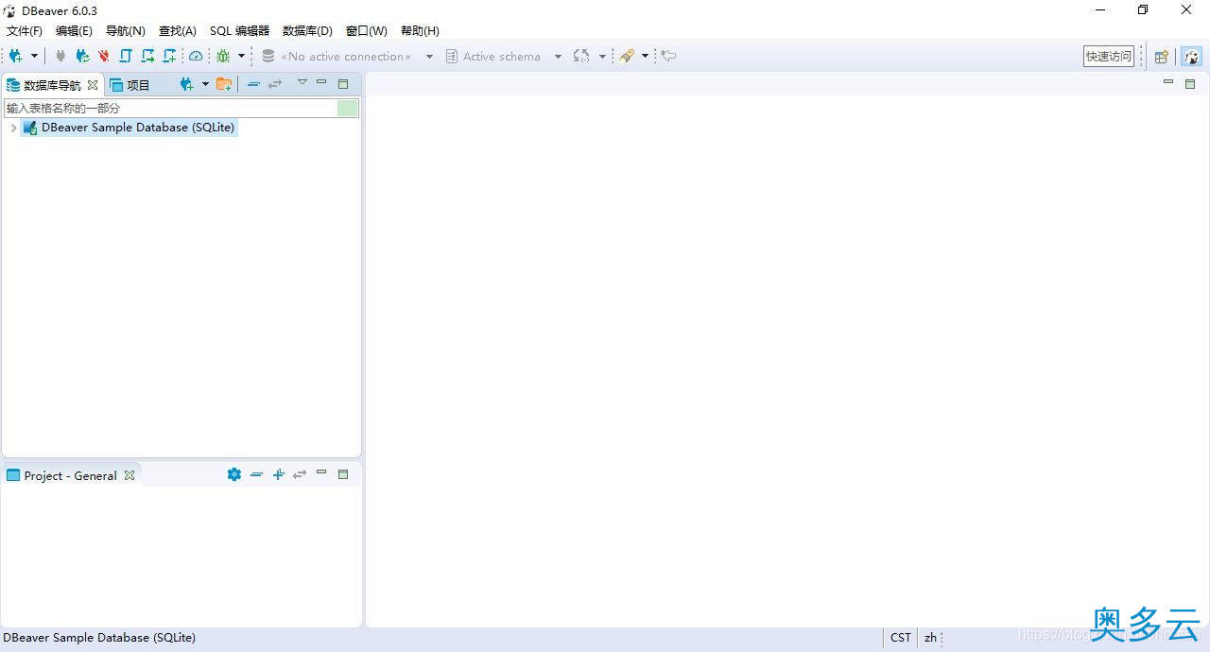Click the new folder icon in navigator panel
The height and width of the screenshot is (652, 1210).
pyautogui.click(x=224, y=84)
